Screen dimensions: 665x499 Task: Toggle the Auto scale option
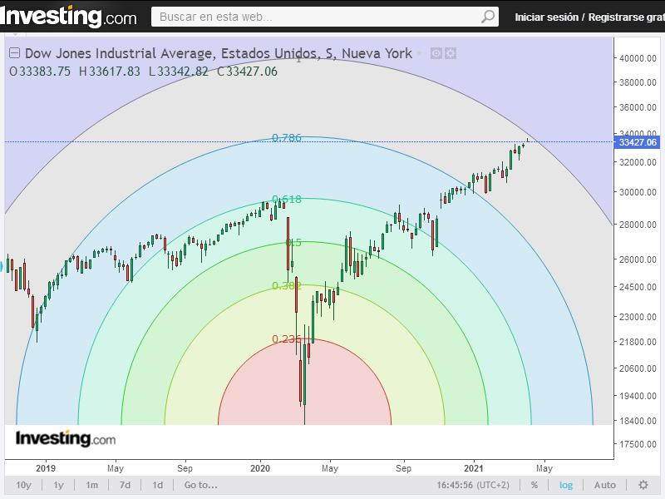click(x=605, y=485)
